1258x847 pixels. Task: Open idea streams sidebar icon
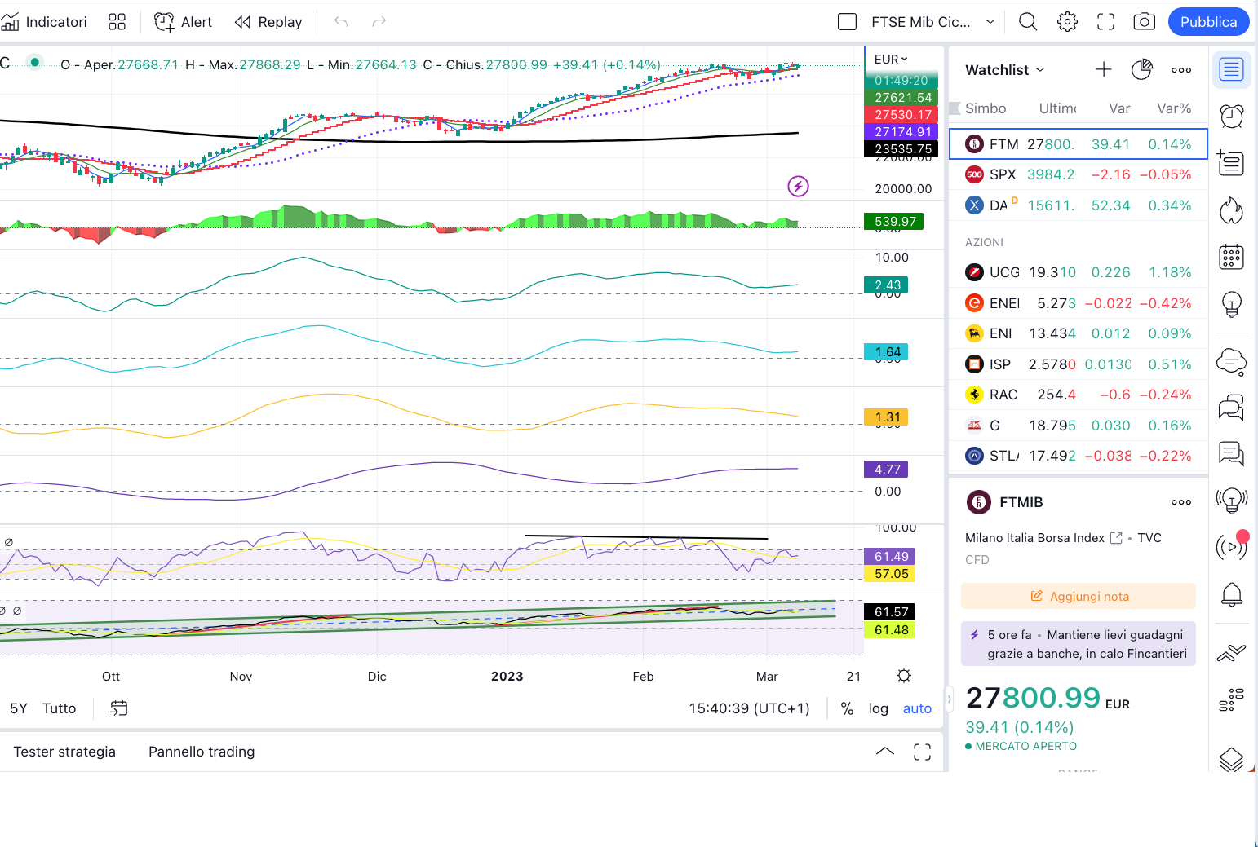(x=1231, y=453)
